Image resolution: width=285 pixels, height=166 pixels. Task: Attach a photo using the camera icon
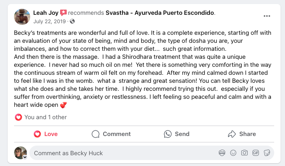(x=244, y=153)
